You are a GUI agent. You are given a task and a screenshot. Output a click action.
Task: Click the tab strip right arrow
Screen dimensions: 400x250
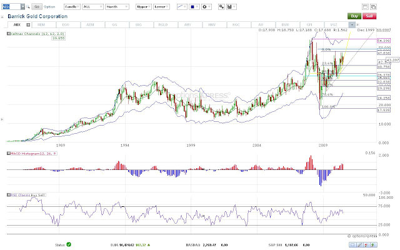click(357, 25)
